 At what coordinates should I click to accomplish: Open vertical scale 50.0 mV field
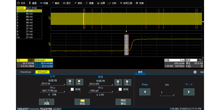coord(101,84)
